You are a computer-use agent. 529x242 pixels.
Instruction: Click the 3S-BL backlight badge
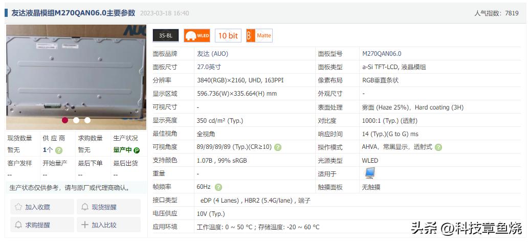[x=166, y=35]
